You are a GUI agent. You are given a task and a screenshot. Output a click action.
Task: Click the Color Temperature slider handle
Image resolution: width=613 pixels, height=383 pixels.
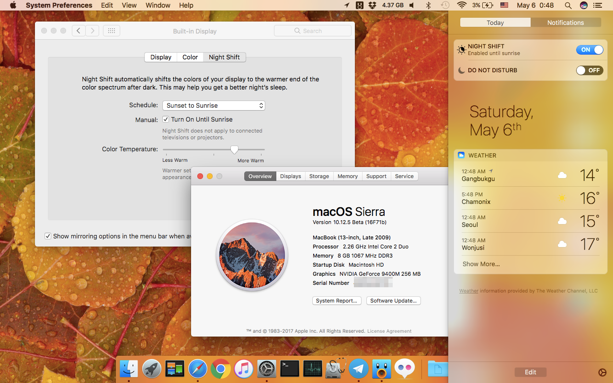pyautogui.click(x=234, y=150)
